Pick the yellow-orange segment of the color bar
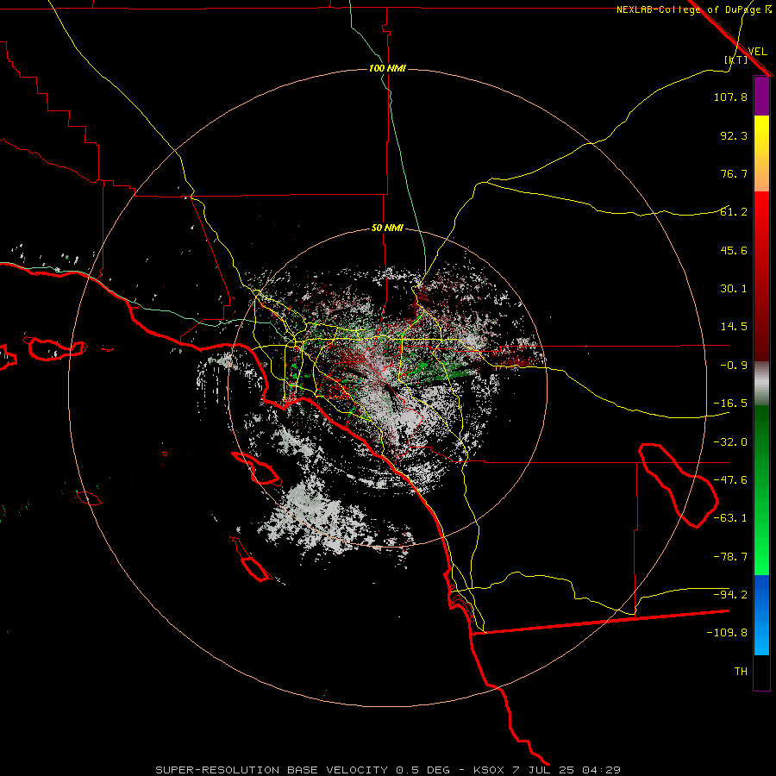Viewport: 776px width, 776px height. [x=761, y=153]
